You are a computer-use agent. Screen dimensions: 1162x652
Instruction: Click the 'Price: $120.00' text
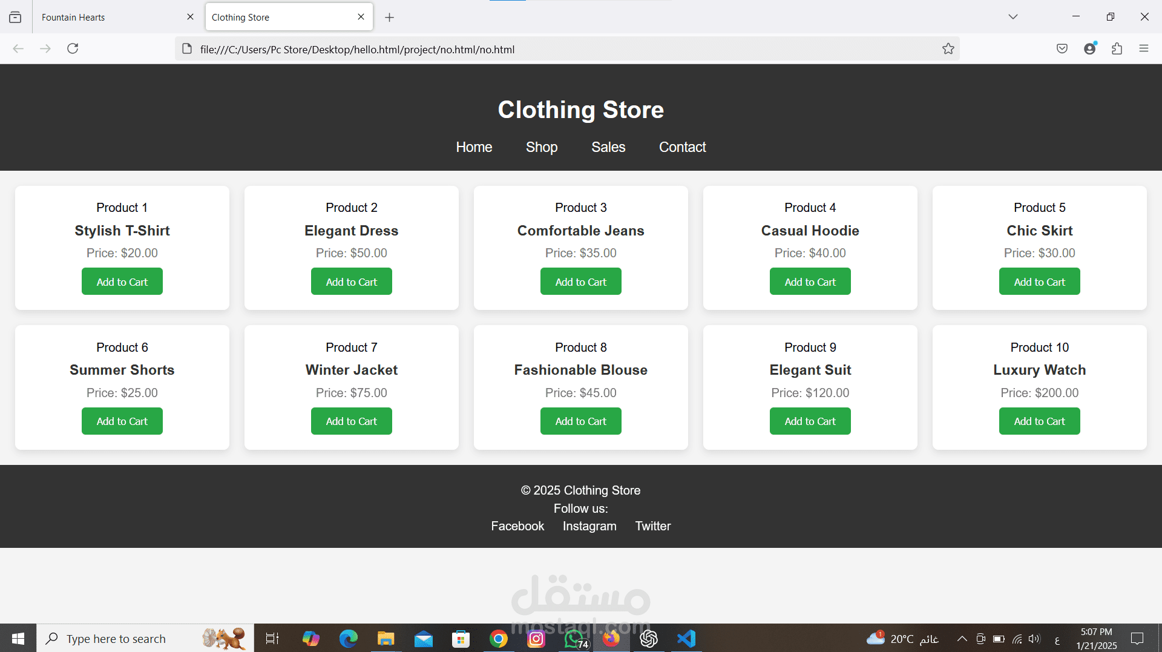click(x=810, y=393)
